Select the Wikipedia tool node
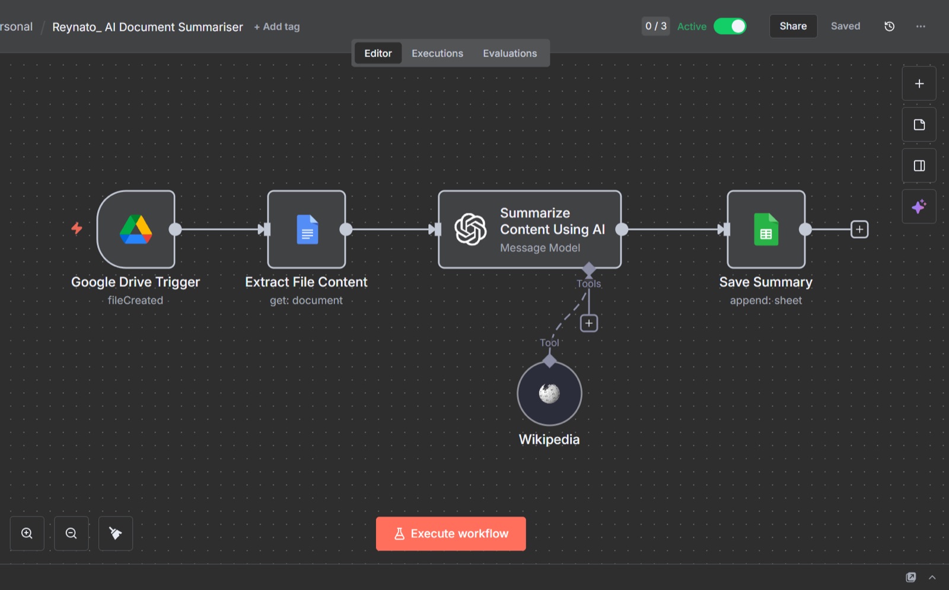The image size is (949, 590). [x=549, y=393]
